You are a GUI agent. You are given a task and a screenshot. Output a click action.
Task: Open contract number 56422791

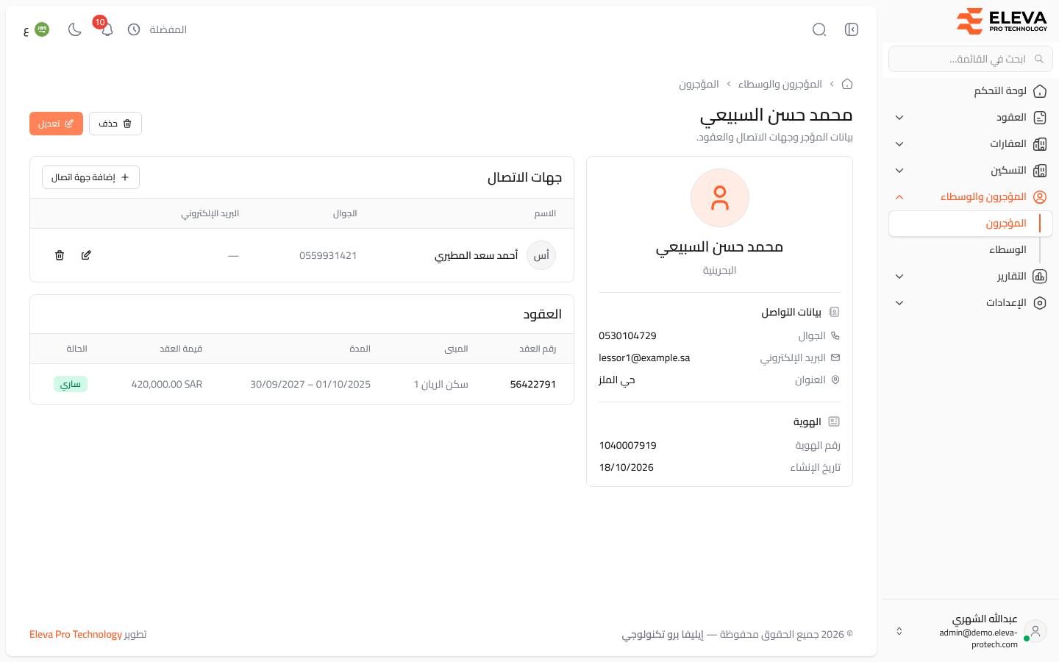coord(533,384)
